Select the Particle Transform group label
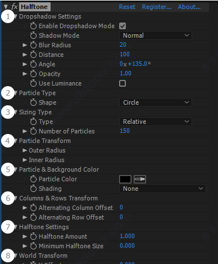This screenshot has height=264, width=218. click(45, 141)
